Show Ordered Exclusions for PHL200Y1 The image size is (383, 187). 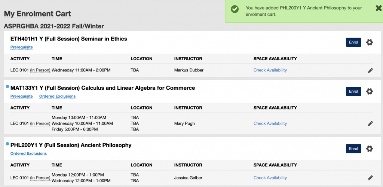[x=28, y=153]
